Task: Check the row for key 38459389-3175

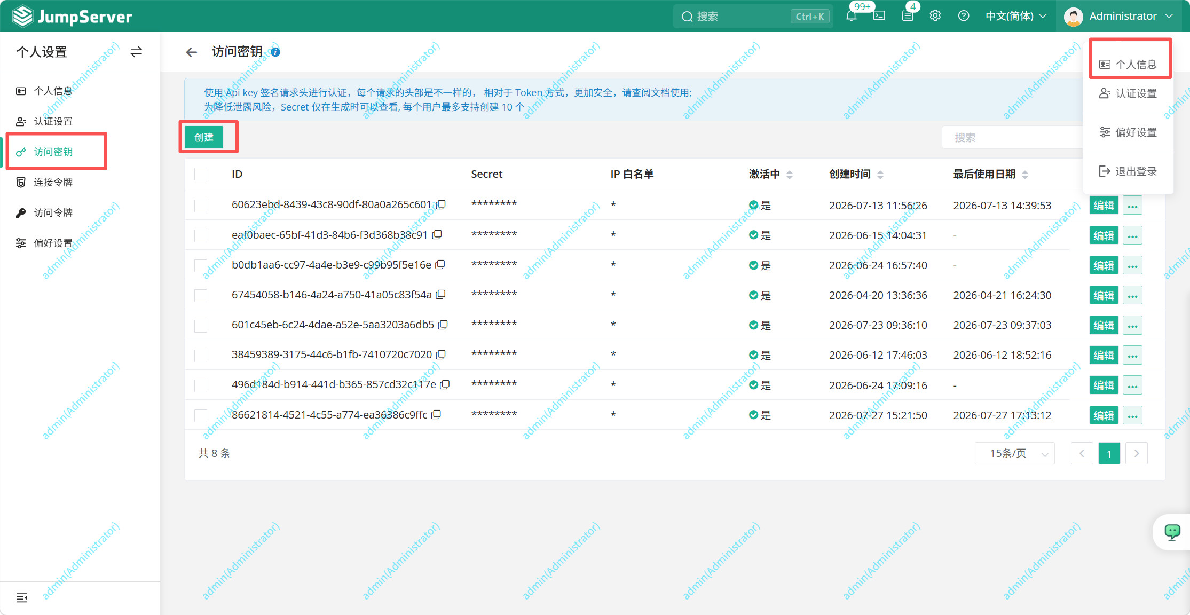Action: pyautogui.click(x=201, y=355)
